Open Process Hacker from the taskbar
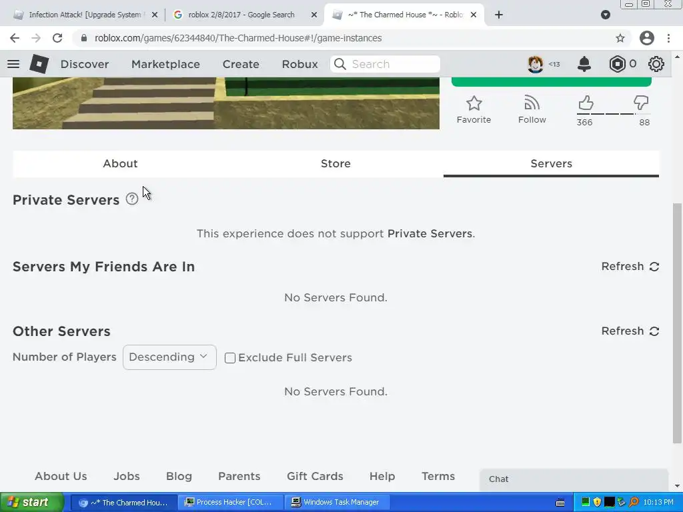The height and width of the screenshot is (512, 683). tap(231, 503)
